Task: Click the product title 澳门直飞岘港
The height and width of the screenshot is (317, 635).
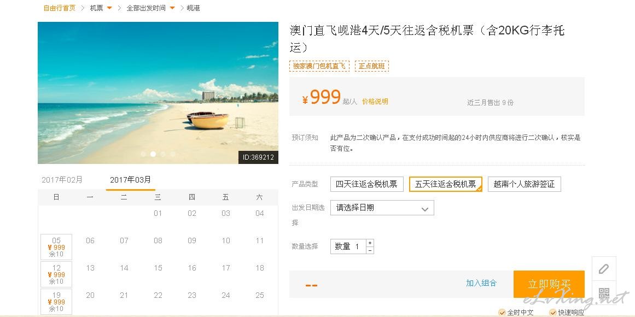Action: coord(427,39)
